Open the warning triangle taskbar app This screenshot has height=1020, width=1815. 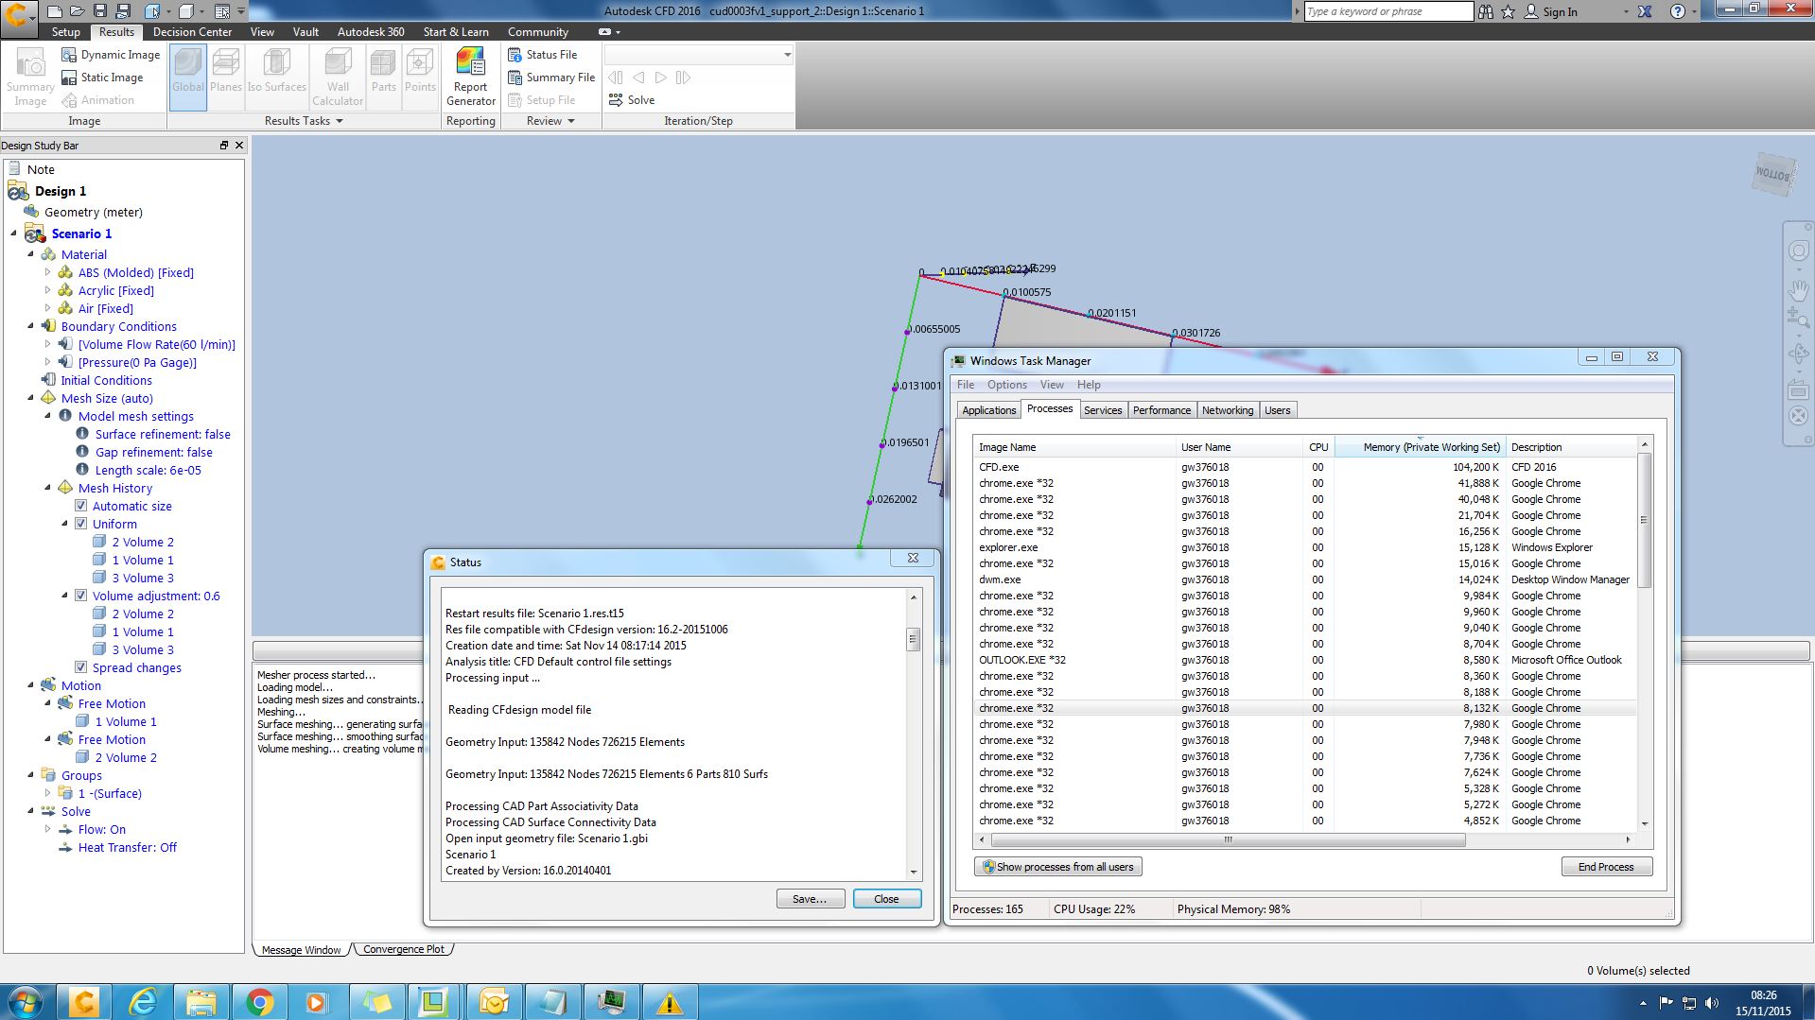[670, 1002]
